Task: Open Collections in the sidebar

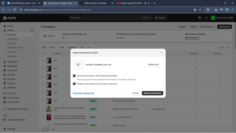Action: tap(13, 39)
